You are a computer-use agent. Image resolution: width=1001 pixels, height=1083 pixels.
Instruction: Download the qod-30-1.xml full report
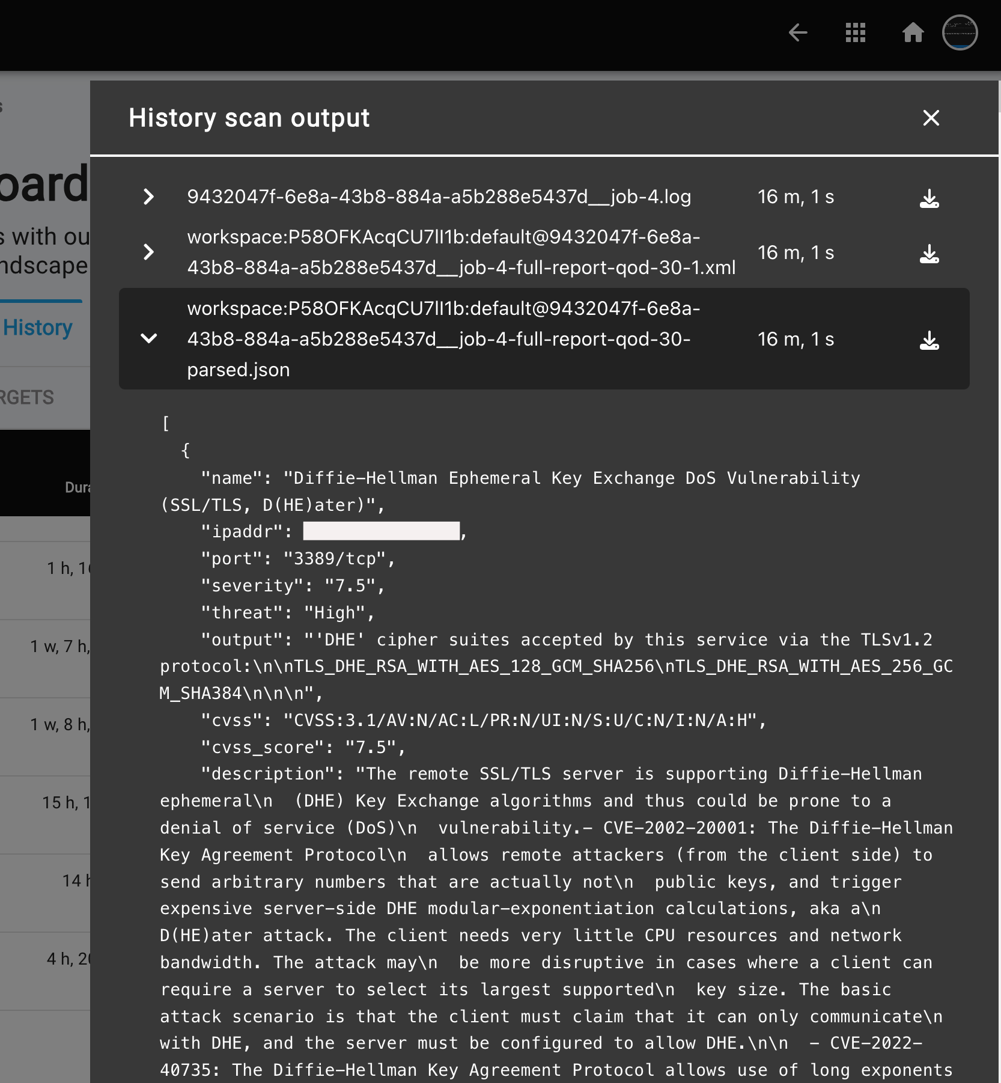(x=930, y=254)
